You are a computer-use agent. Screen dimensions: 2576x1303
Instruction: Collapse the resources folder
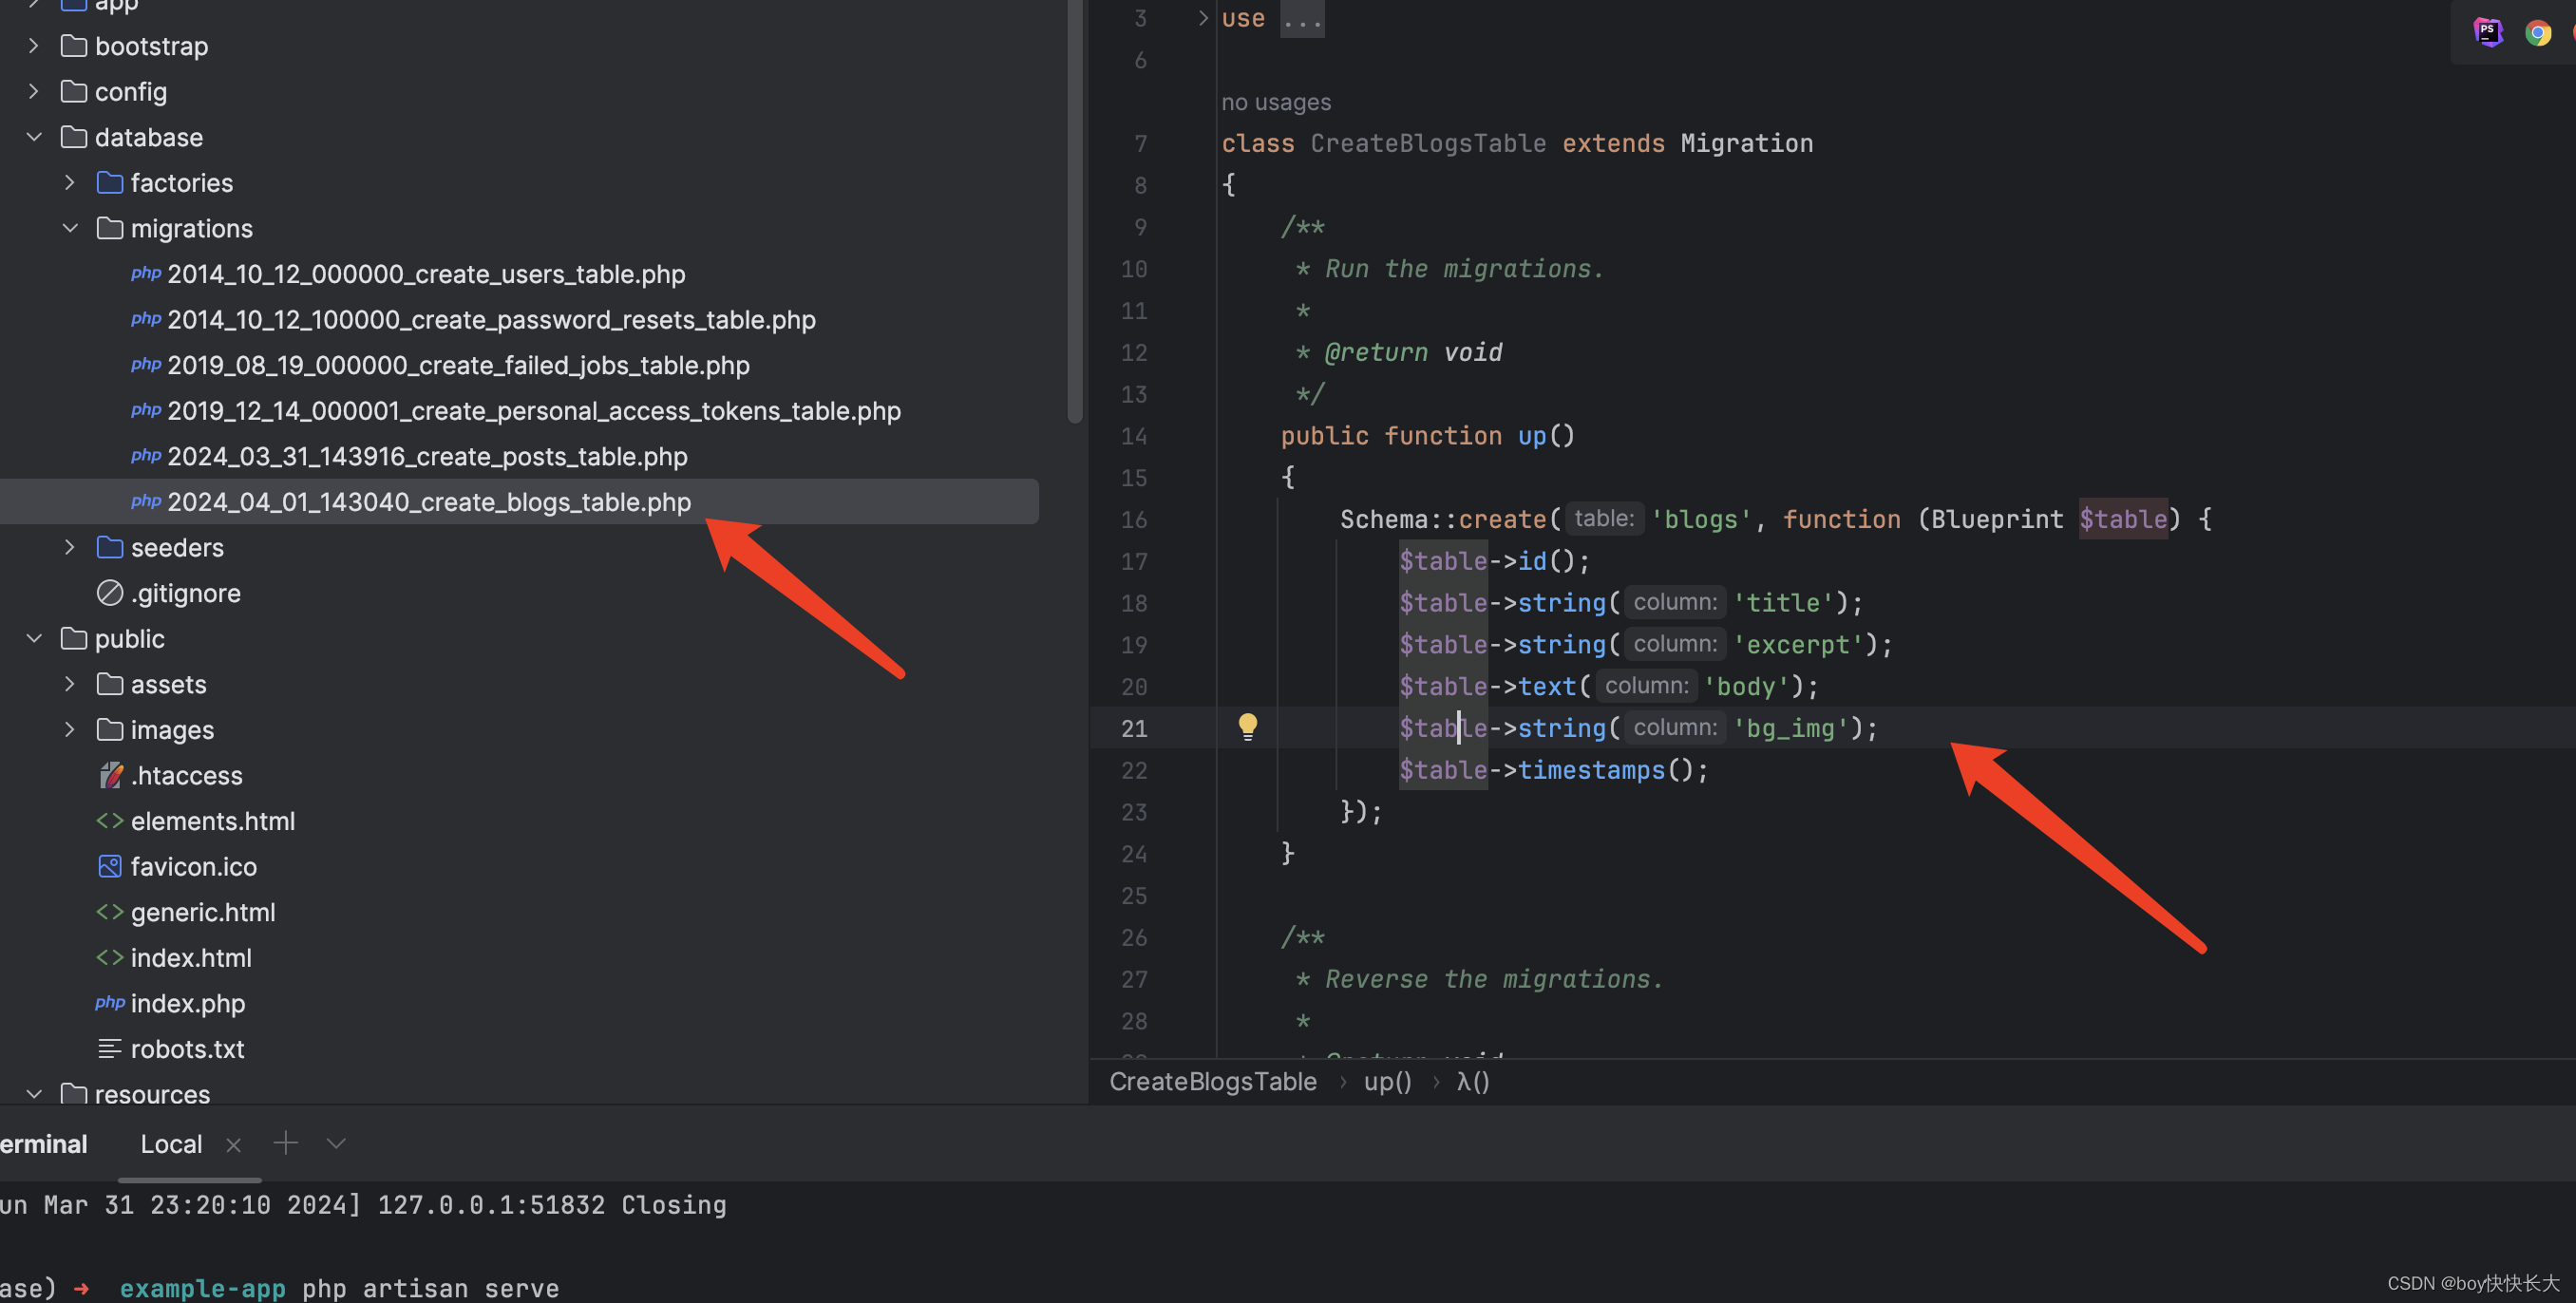pyautogui.click(x=34, y=1094)
